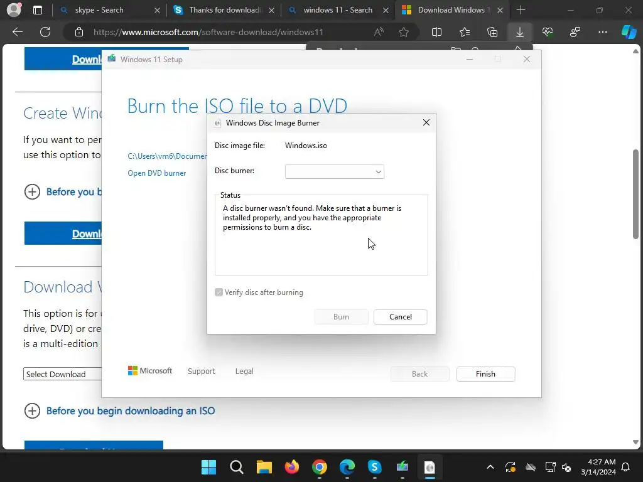Close the Windows Disc Image Burner dialog
The image size is (643, 482).
426,122
